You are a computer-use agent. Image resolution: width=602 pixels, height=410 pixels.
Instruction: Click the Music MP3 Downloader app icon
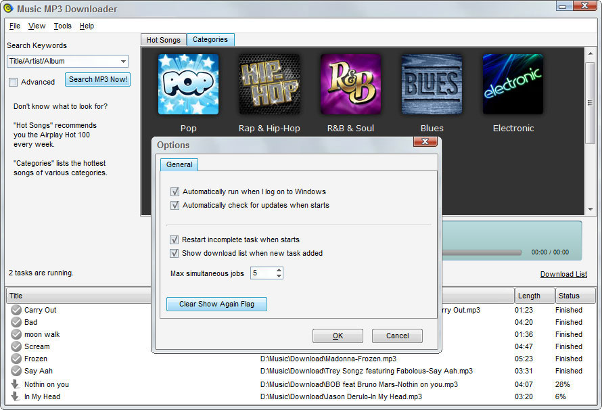7,8
